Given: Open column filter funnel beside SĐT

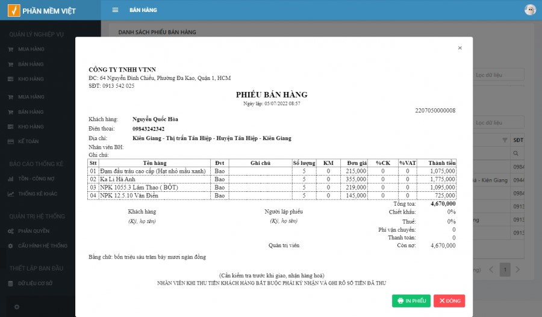Looking at the screenshot, I should click(x=505, y=140).
